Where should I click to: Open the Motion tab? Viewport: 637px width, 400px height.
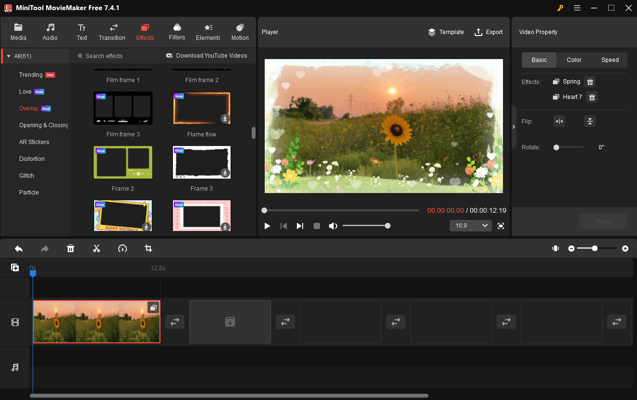point(240,32)
